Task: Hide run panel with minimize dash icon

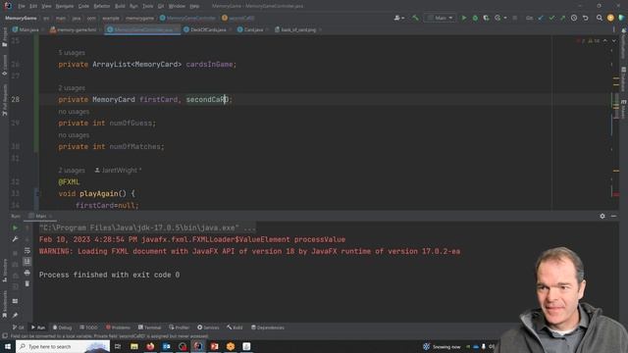Action: coord(613,216)
